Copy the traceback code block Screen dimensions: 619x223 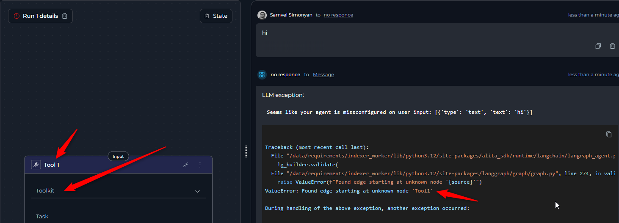click(609, 135)
